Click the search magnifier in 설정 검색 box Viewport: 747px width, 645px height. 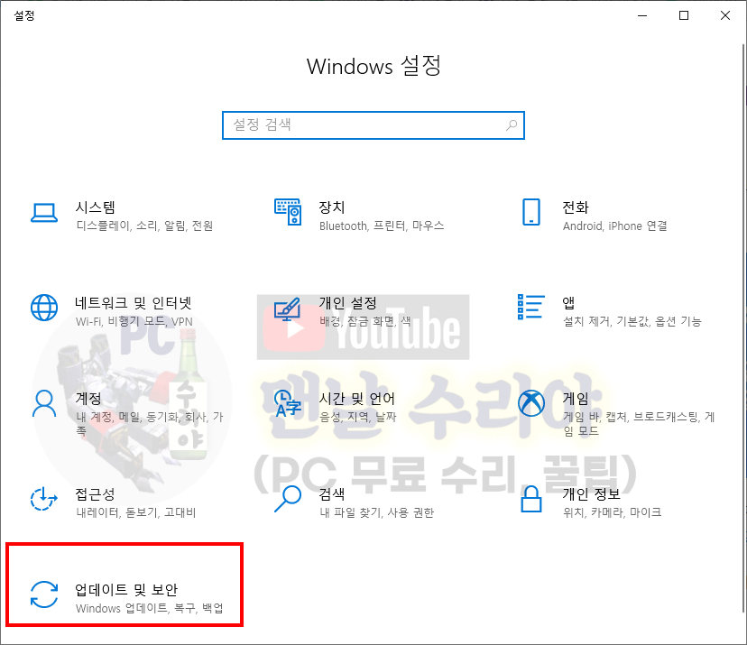click(512, 125)
